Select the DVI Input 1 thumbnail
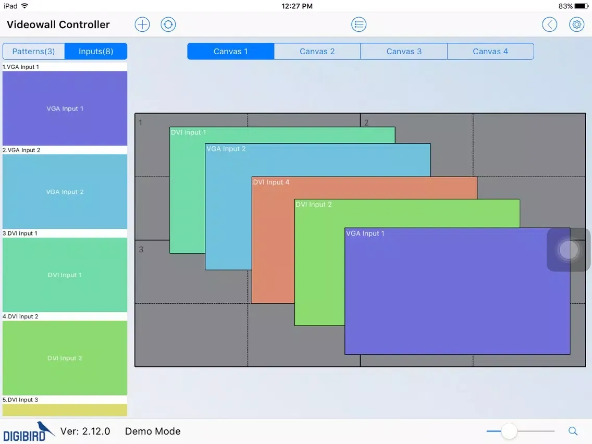Screen dimensions: 592x444 pyautogui.click(x=65, y=275)
